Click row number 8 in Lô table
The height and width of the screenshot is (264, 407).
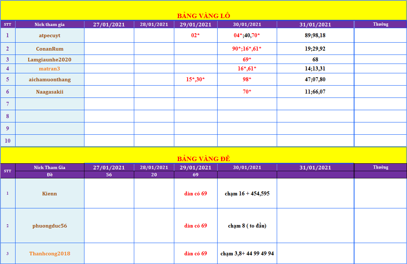point(8,116)
